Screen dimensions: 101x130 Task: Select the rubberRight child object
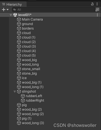[x=35, y=100]
